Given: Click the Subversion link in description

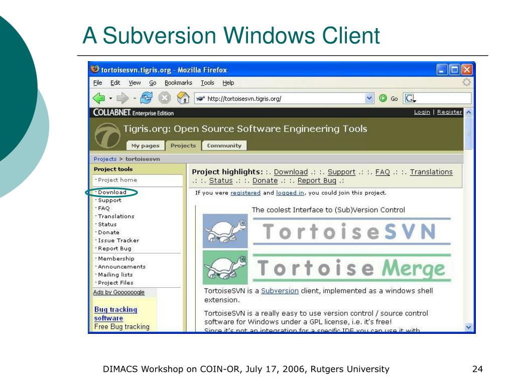Looking at the screenshot, I should coord(280,291).
